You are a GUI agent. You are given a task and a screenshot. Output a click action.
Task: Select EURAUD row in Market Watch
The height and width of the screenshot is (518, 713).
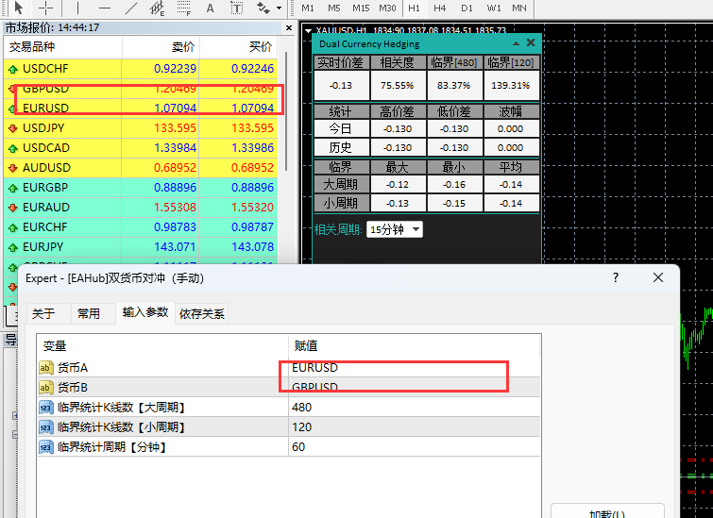click(141, 208)
